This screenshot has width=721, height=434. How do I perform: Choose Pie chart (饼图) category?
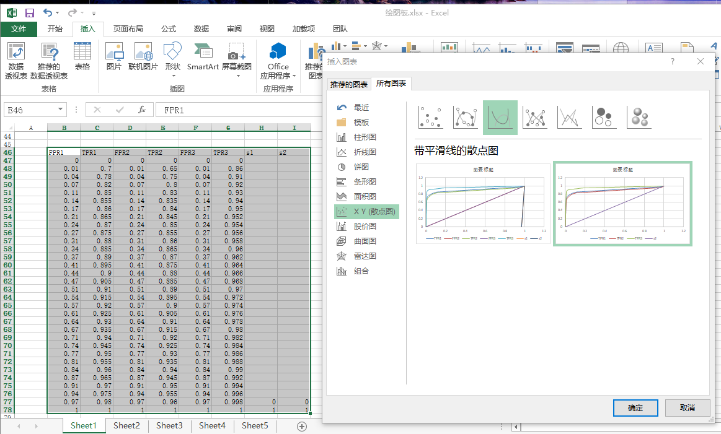coord(366,167)
